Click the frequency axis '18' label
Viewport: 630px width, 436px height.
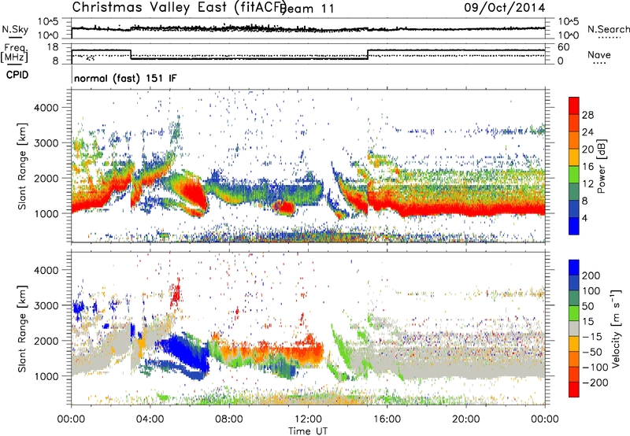[52, 47]
